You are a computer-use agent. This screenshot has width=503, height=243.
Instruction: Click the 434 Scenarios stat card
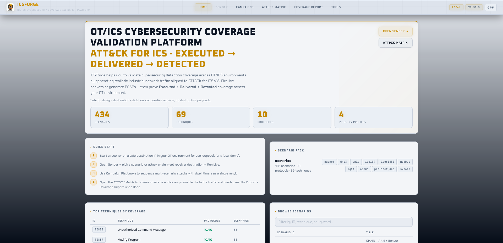[129, 117]
